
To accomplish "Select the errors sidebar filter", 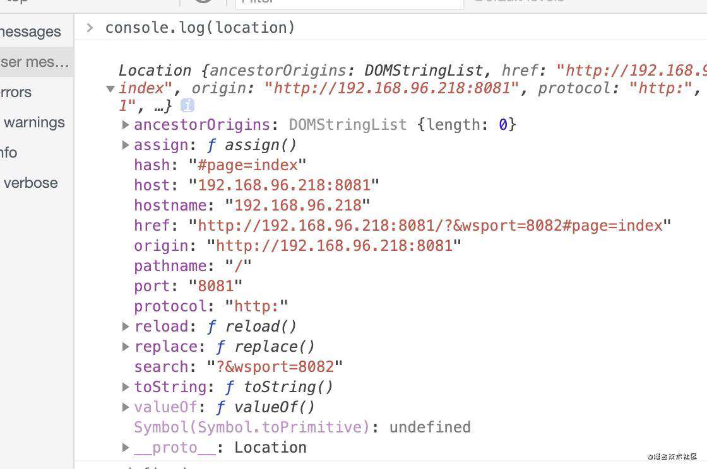I will [37, 92].
